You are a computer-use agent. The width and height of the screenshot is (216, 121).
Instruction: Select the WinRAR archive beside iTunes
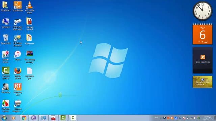(x=29, y=57)
